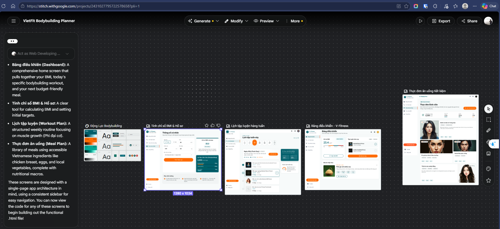Click the play prototype button
Image resolution: width=500 pixels, height=229 pixels.
pos(420,21)
